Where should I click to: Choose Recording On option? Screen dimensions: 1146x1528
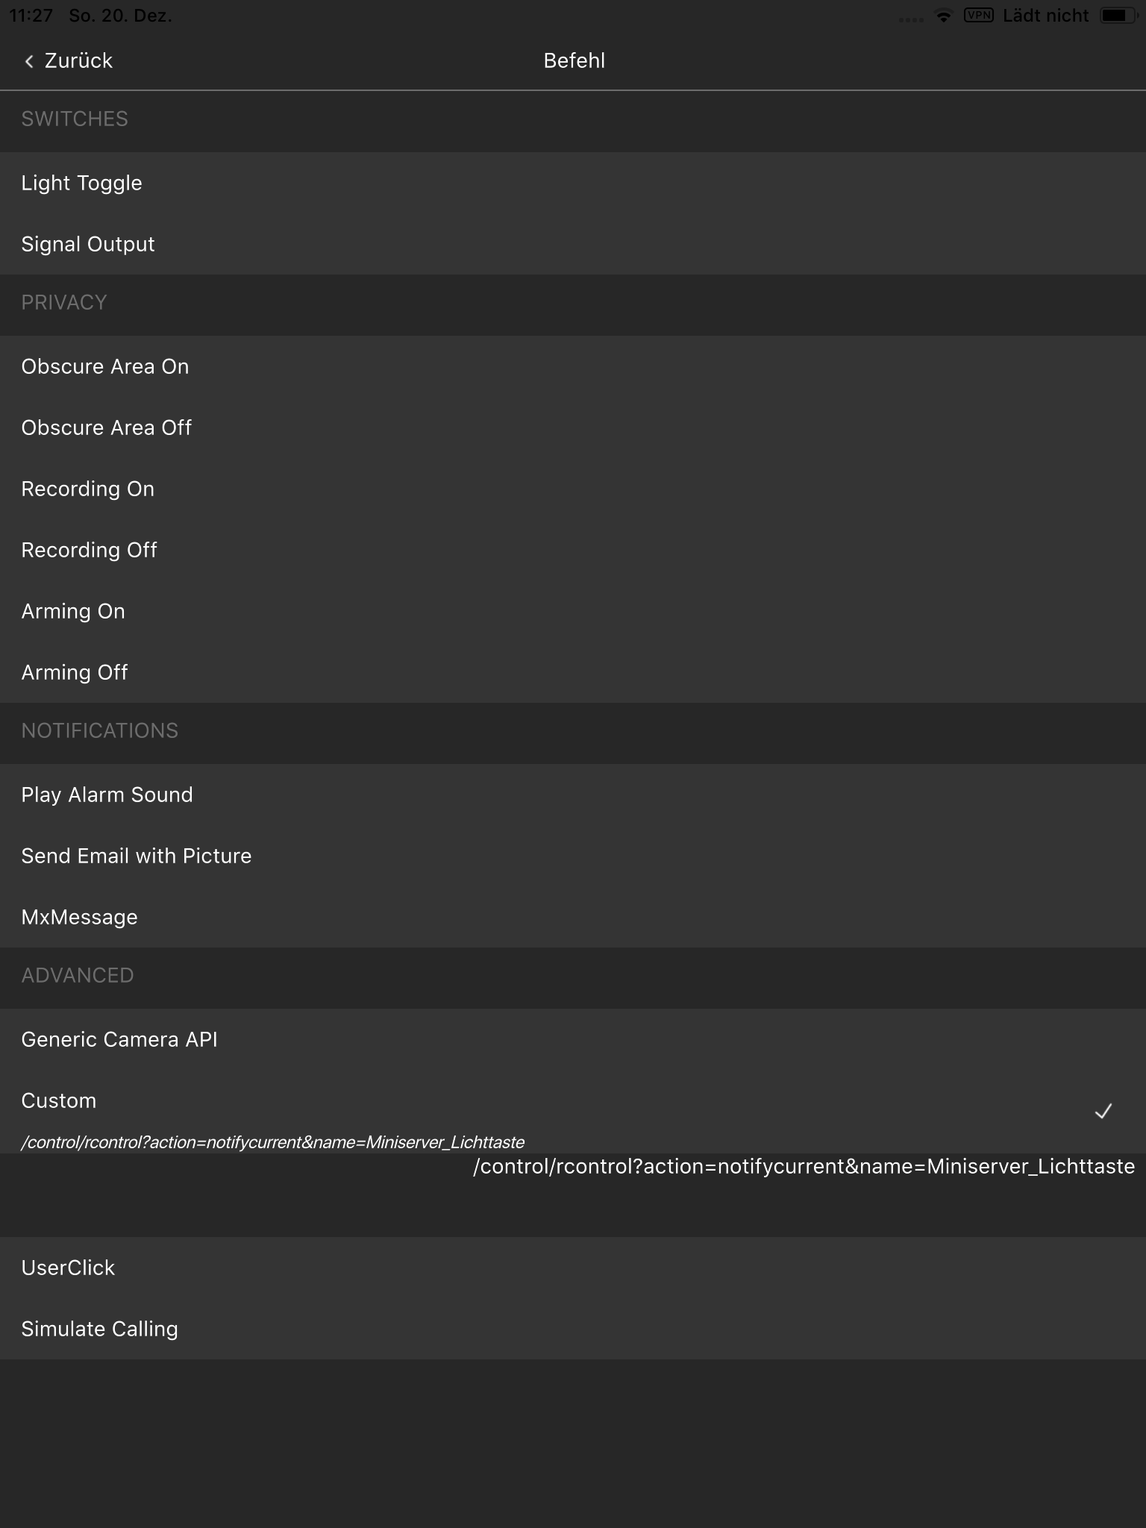pyautogui.click(x=88, y=489)
